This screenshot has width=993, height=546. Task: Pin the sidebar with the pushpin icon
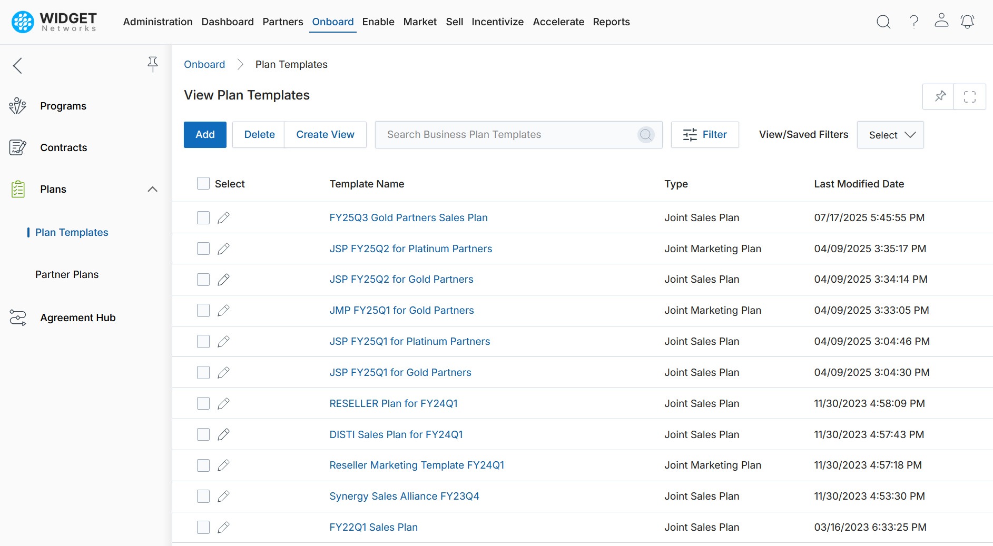tap(152, 64)
